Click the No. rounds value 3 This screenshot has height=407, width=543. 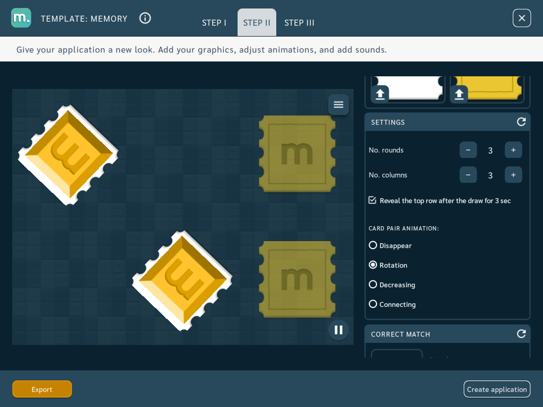(490, 151)
